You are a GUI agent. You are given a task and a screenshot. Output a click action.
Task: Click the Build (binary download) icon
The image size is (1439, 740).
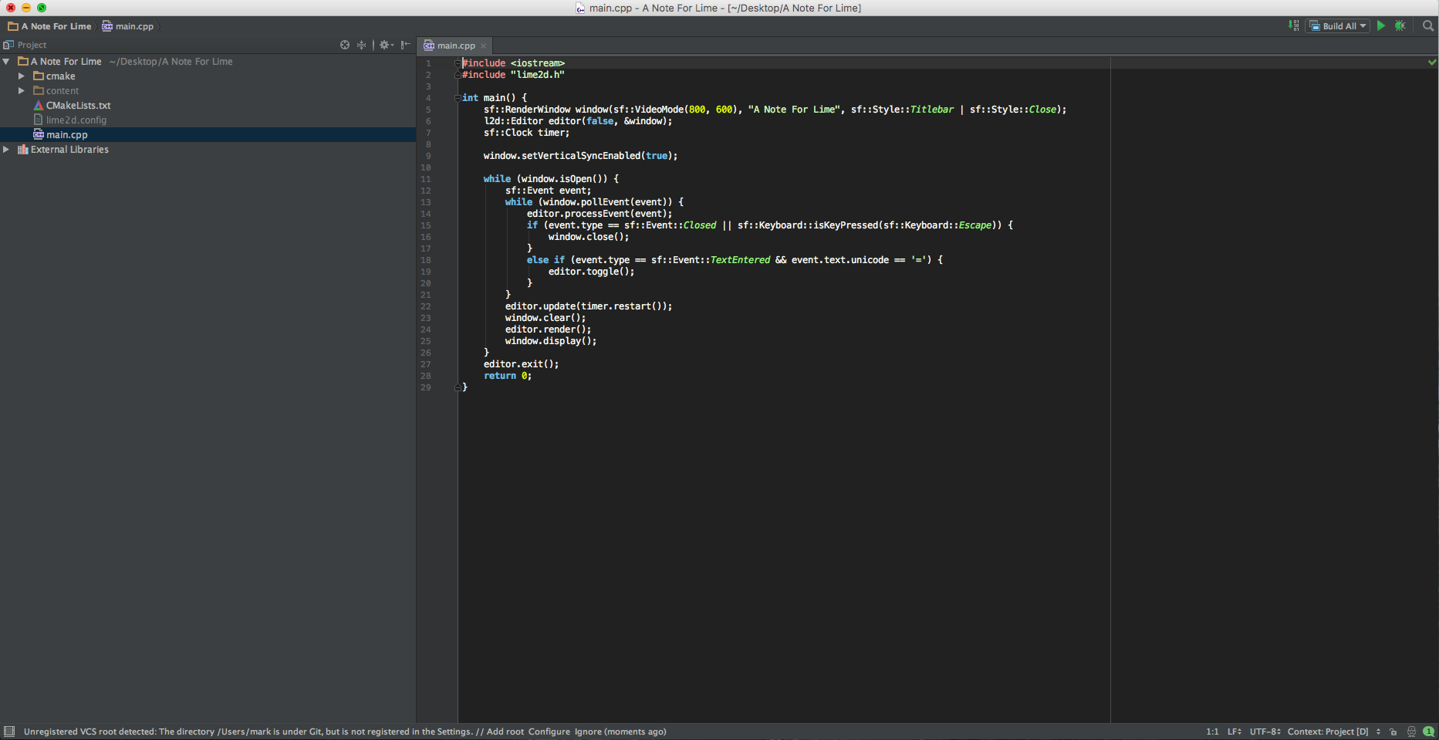point(1294,25)
